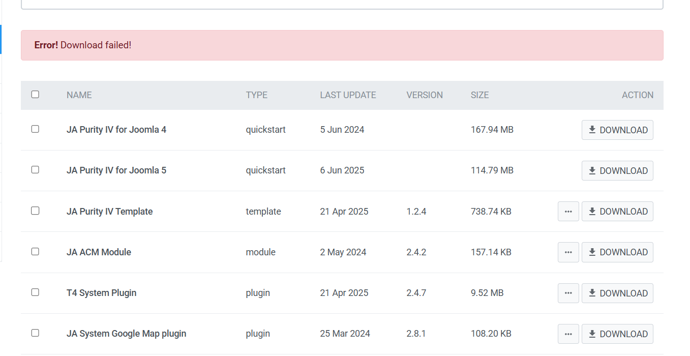Click the JA System Google Map plugin name
The width and height of the screenshot is (690, 356).
click(127, 334)
